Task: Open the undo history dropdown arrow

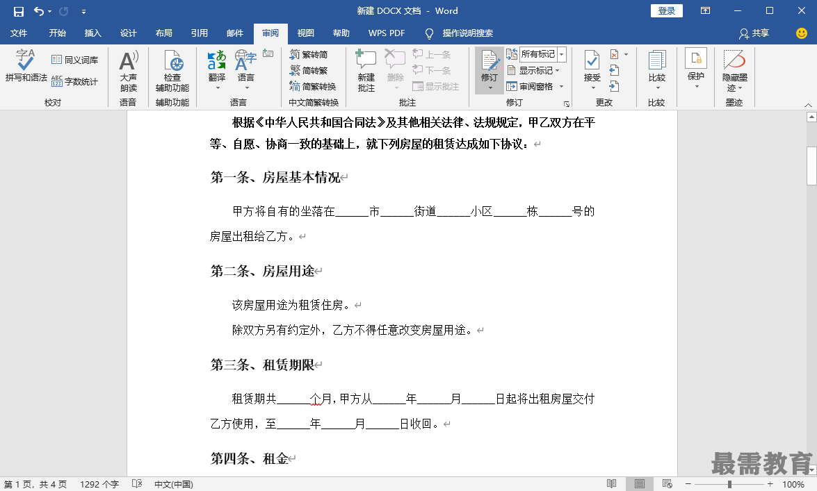Action: tap(50, 11)
